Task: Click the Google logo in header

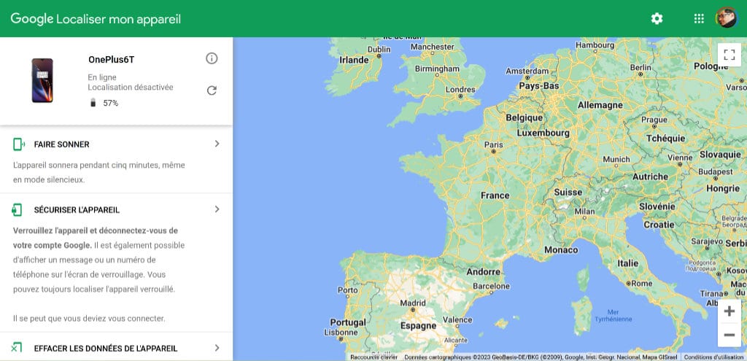Action: 31,19
